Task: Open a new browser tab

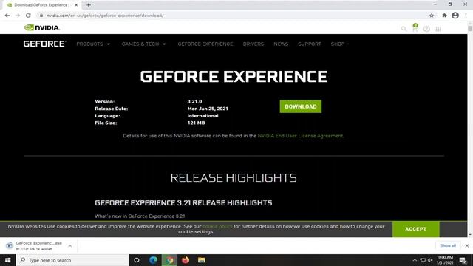Action: point(89,5)
